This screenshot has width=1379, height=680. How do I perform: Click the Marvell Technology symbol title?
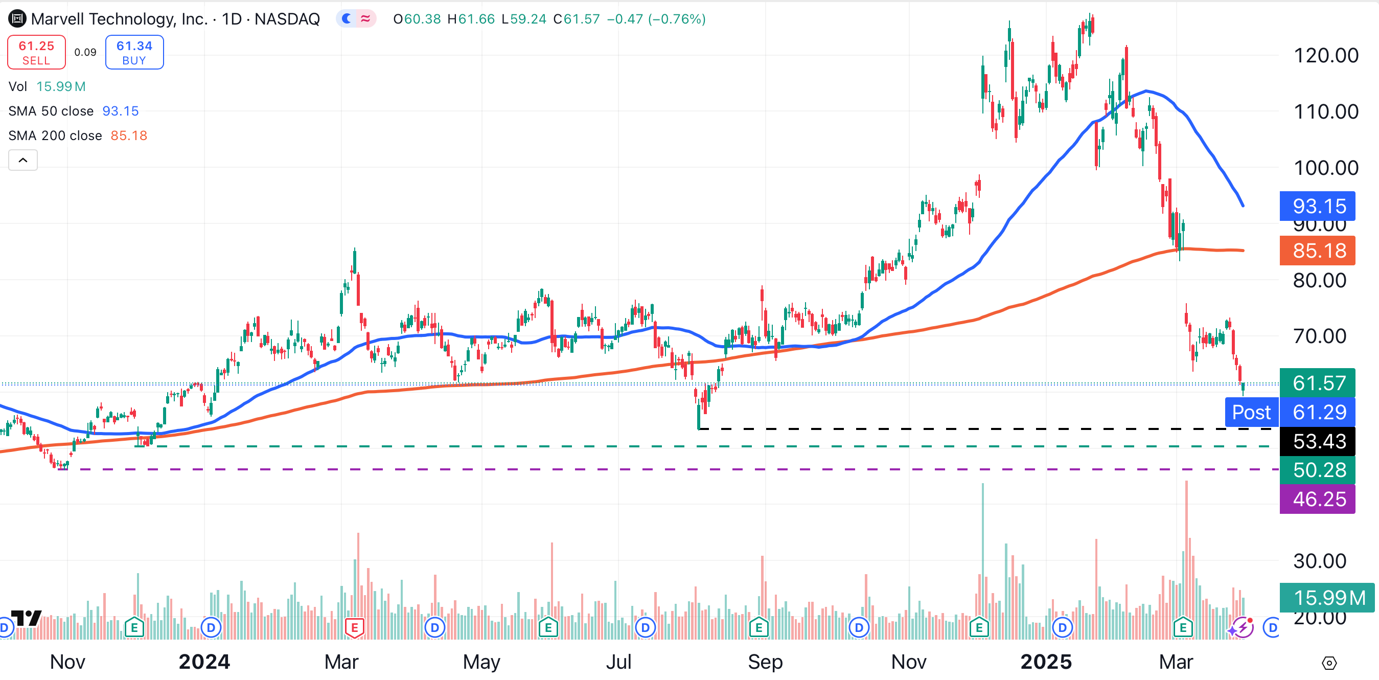[119, 19]
